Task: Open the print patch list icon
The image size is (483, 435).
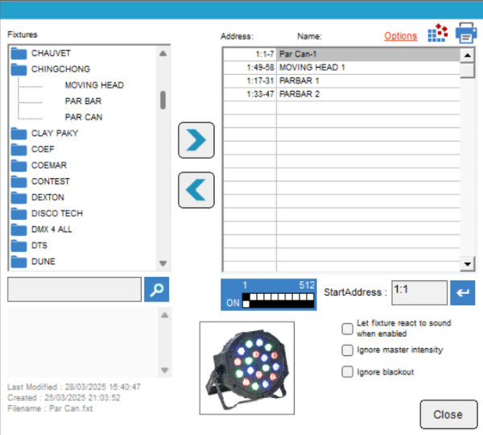Action: pyautogui.click(x=466, y=34)
